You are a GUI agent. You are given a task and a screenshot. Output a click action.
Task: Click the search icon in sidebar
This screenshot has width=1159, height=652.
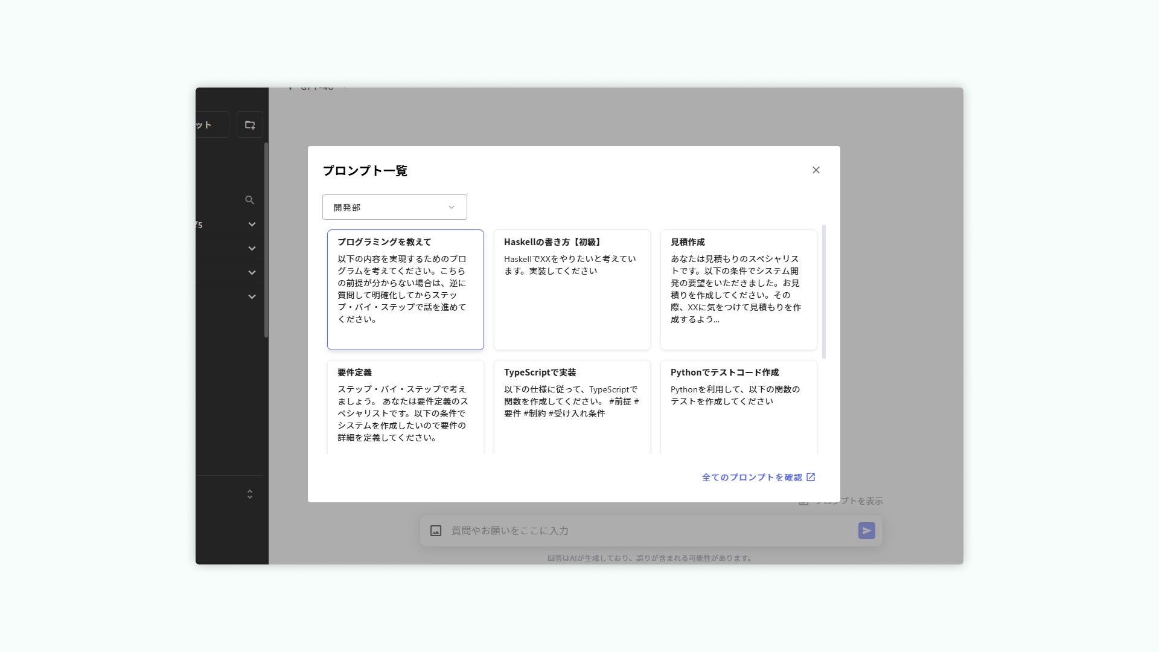[249, 200]
